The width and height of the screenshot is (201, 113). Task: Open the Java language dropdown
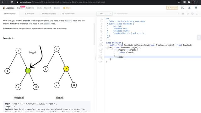point(104,14)
